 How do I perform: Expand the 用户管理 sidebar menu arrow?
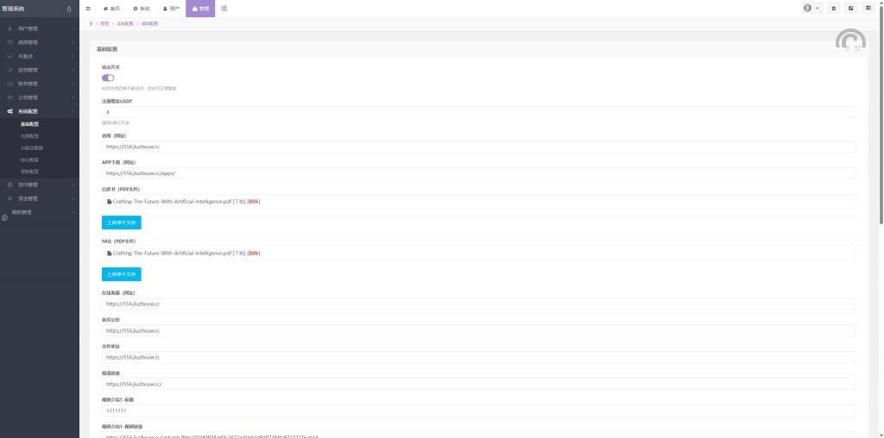[73, 28]
